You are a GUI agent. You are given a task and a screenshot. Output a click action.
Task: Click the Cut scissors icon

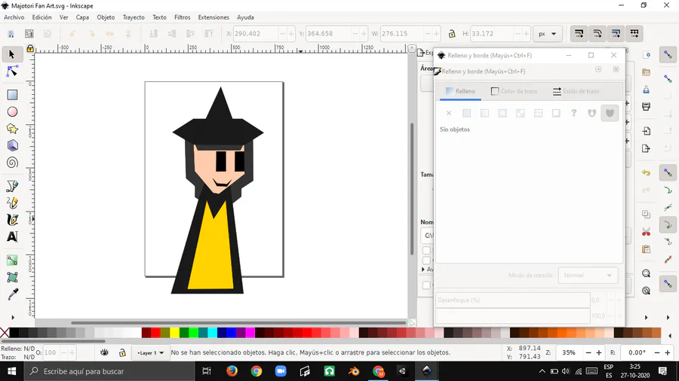pos(646,232)
